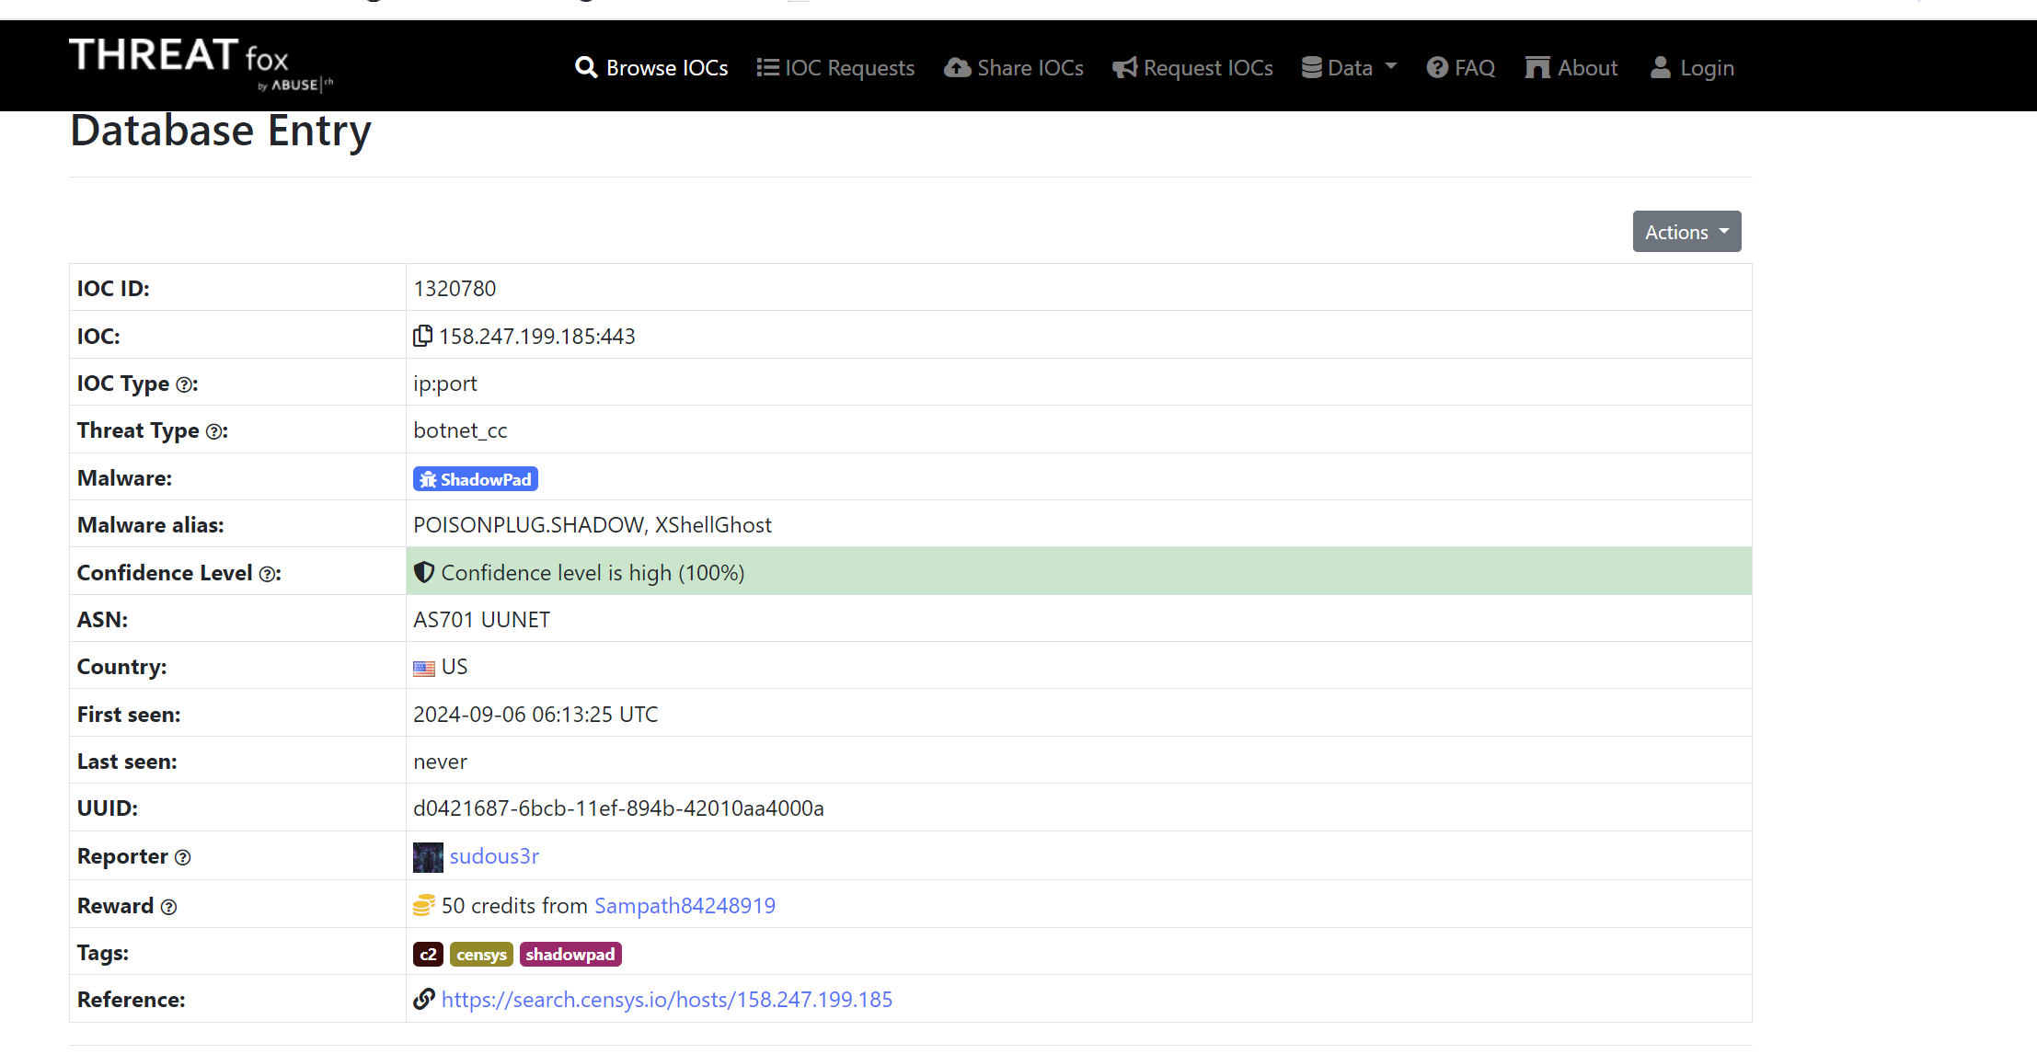Screen dimensions: 2037x1054
Task: Open the Browse IOCs menu item
Action: coord(651,68)
